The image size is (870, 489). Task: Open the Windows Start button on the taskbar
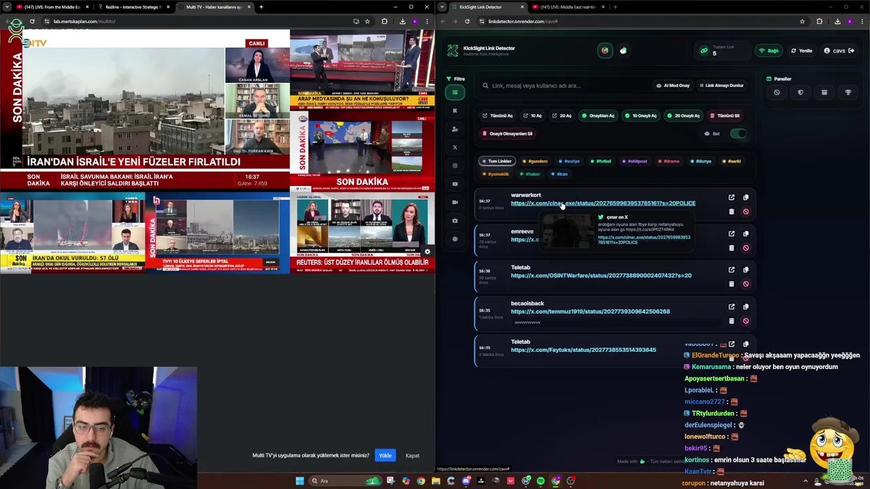pos(300,481)
